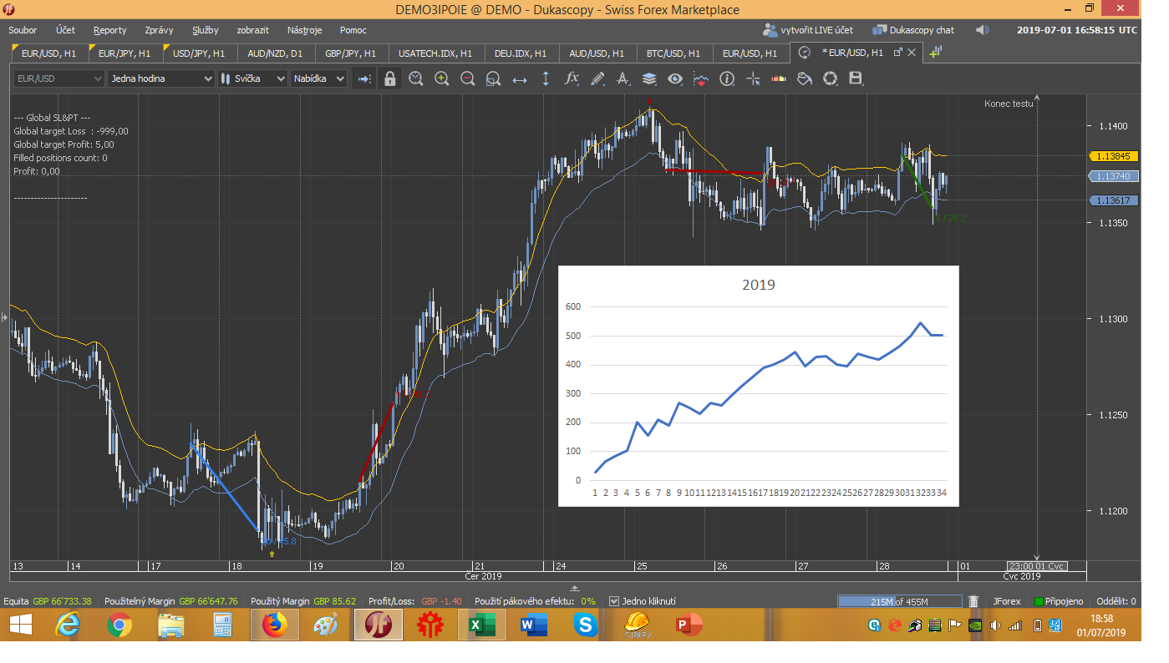Toggle the eye visibility icon in toolbar

coord(675,78)
